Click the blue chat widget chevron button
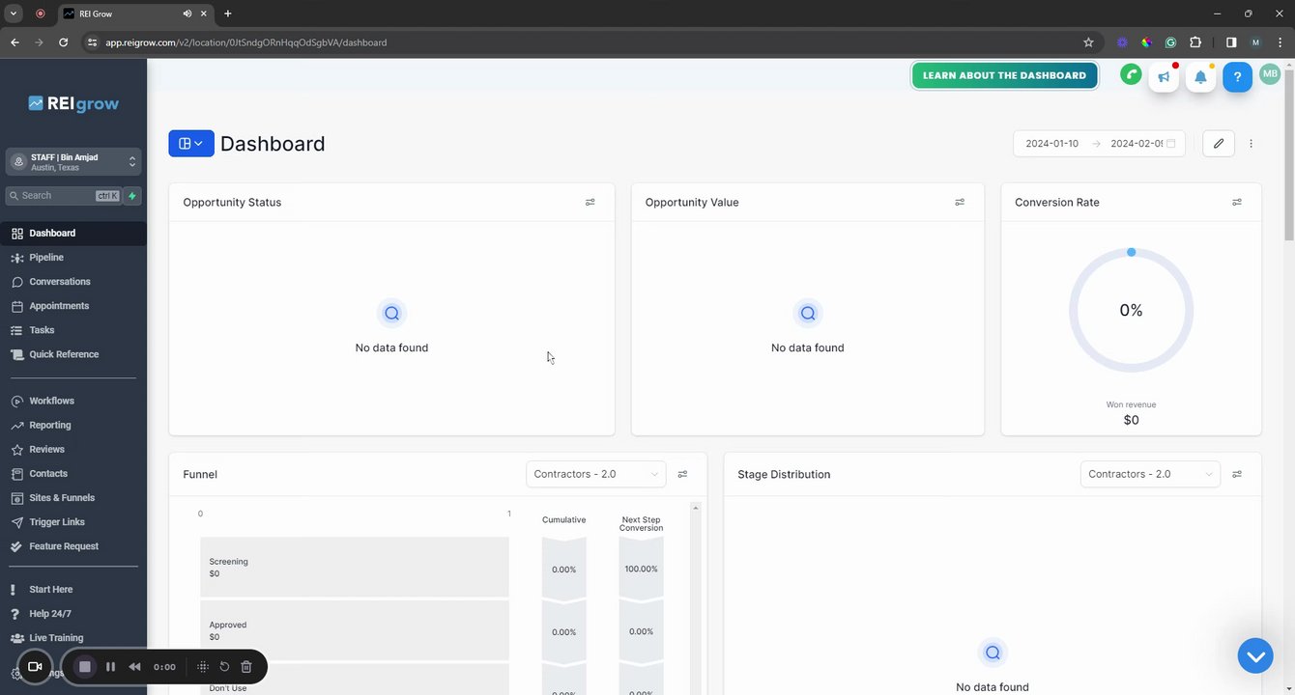 (1255, 656)
